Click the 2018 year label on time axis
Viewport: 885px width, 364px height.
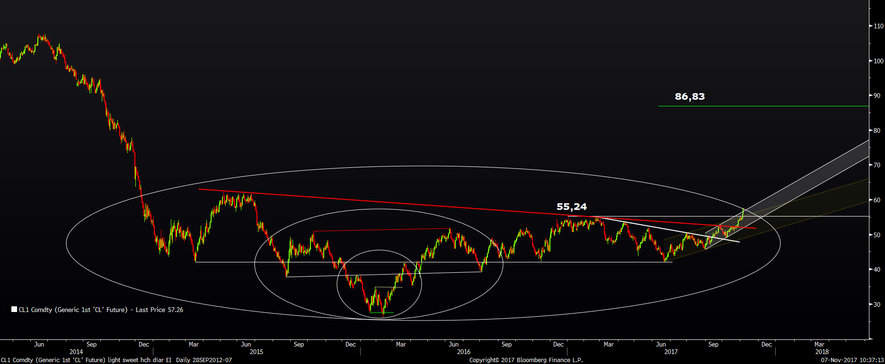coord(822,352)
